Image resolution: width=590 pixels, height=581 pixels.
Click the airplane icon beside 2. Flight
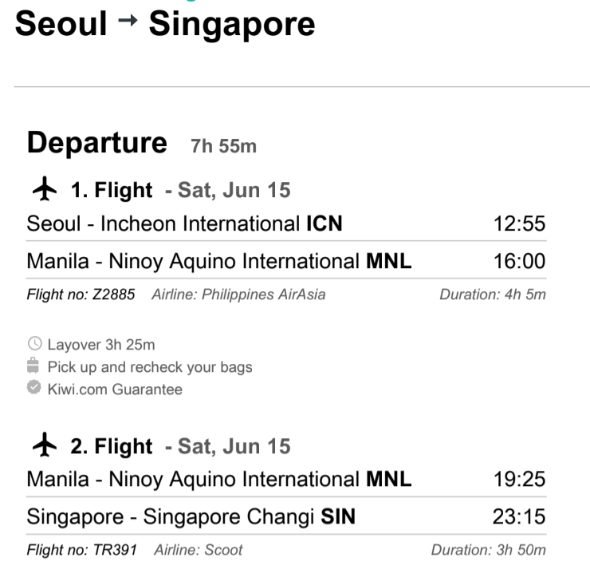[45, 445]
